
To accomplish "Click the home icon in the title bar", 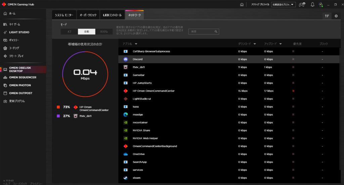I will (x=242, y=5).
